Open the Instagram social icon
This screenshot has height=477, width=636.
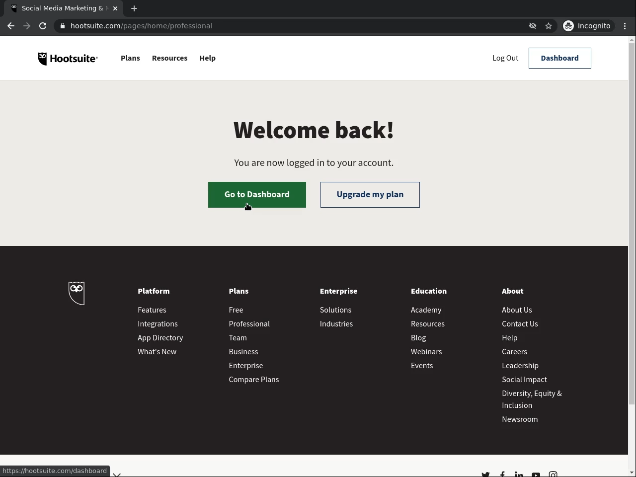click(553, 475)
